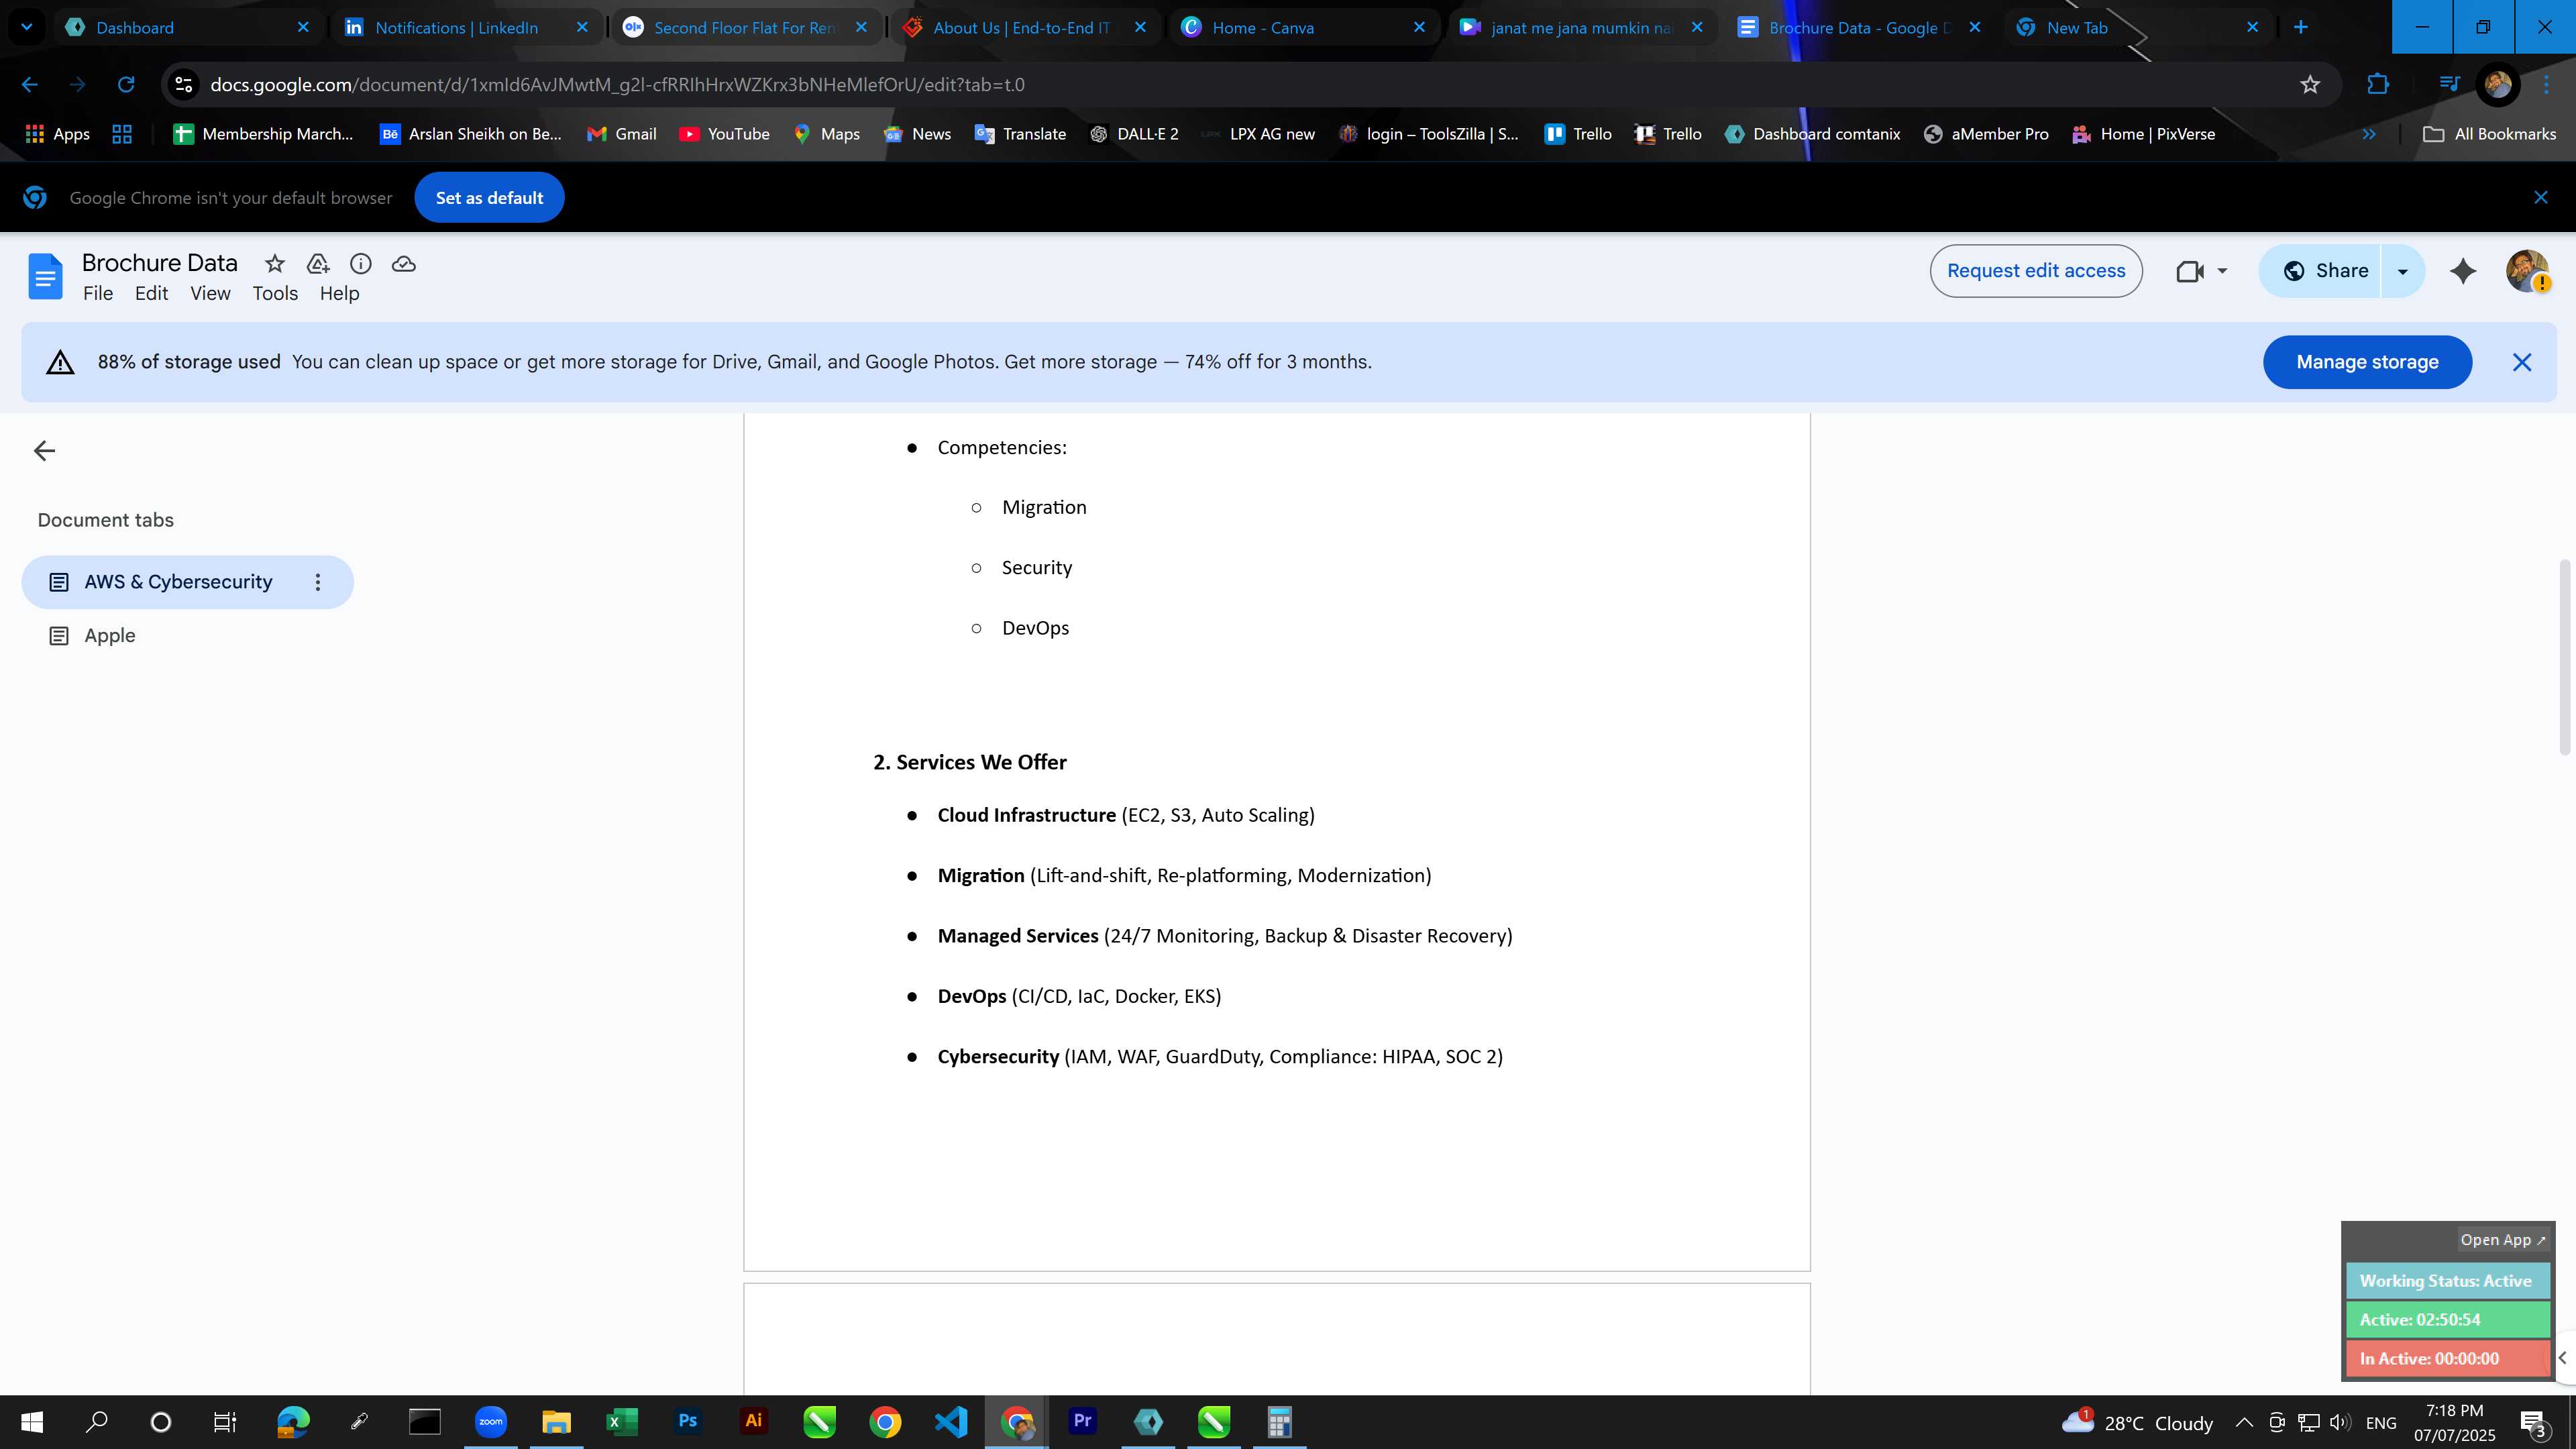Open the File menu
The width and height of the screenshot is (2576, 1449).
[x=98, y=293]
